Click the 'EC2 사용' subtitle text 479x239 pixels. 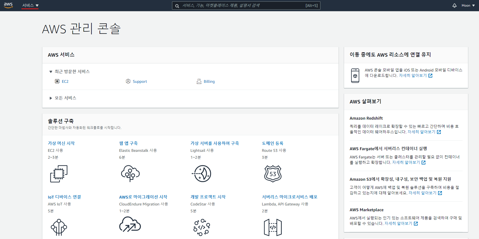click(56, 150)
